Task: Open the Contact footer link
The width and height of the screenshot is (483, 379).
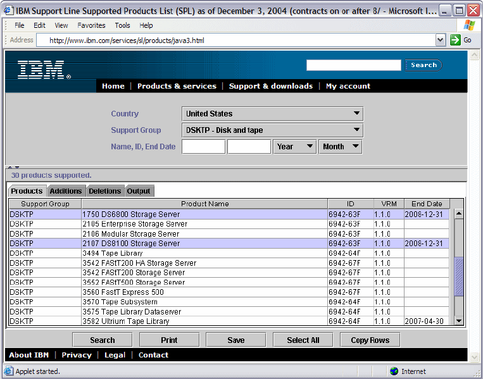Action: pos(153,355)
